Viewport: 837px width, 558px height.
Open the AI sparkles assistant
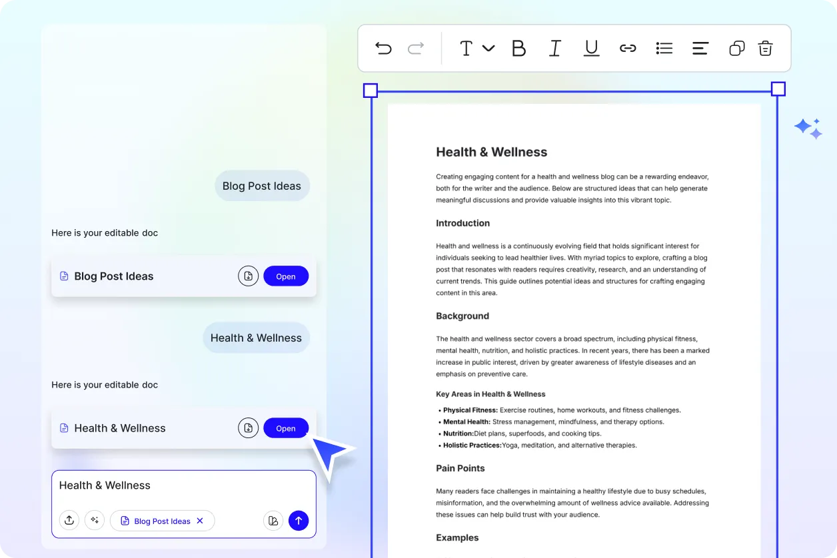808,128
